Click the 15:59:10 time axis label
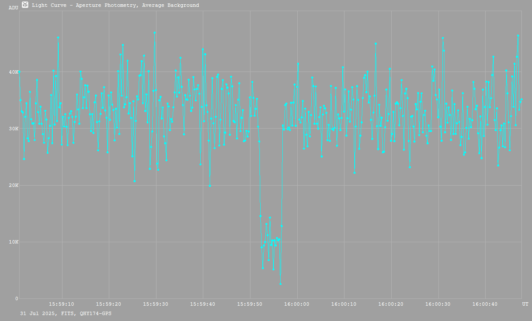532x321 pixels. tap(62, 304)
